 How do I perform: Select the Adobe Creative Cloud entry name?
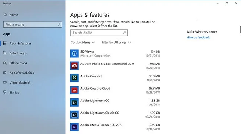point(95,88)
